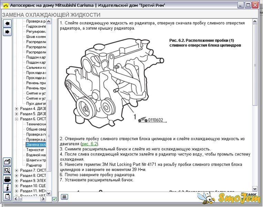Toggle the green checkmark box under tree
Image resolution: width=263 pixels, height=207 pixels.
pyautogui.click(x=54, y=199)
